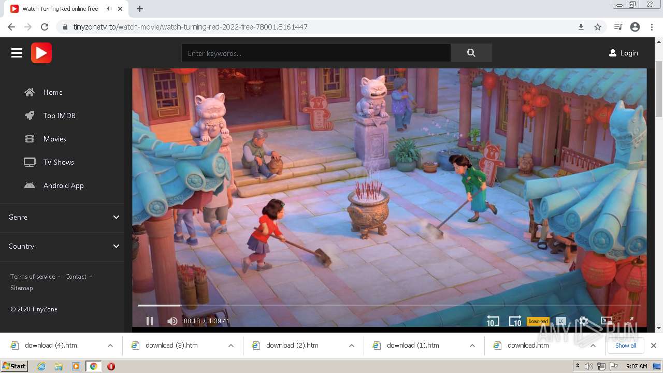Viewport: 663px width, 373px height.
Task: Click the Movies film icon
Action: point(30,139)
